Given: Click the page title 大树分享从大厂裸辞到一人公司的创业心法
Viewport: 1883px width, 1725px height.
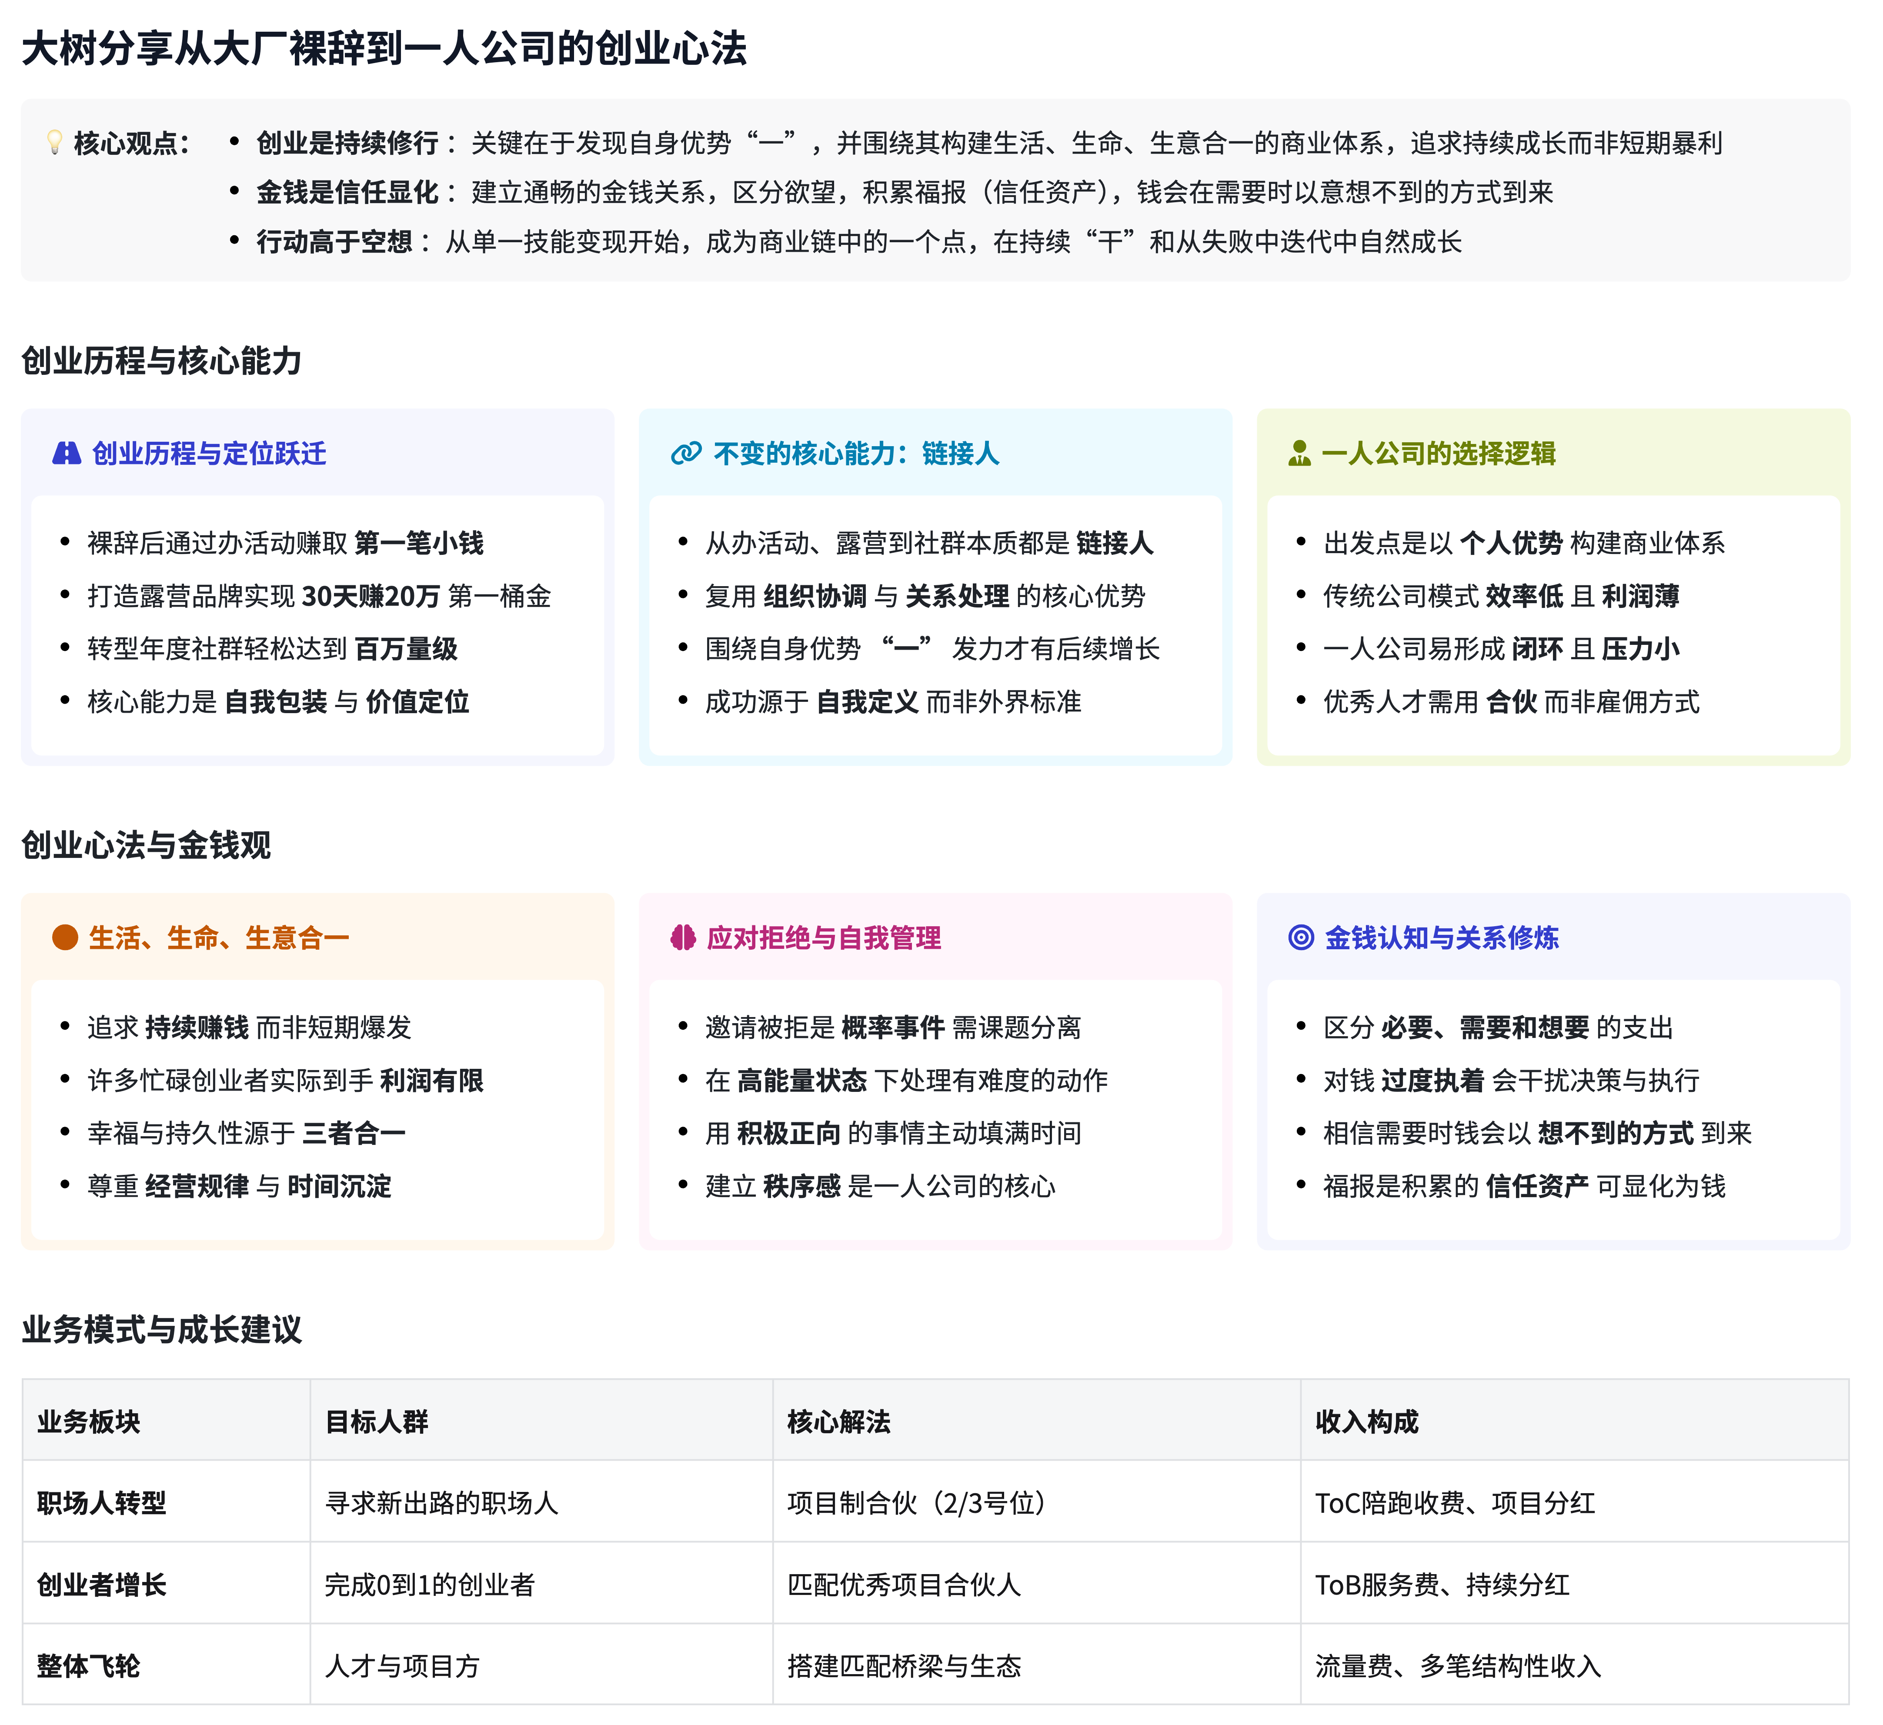Looking at the screenshot, I should point(384,49).
